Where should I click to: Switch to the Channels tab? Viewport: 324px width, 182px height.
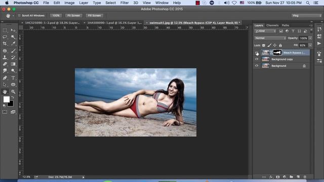point(272,25)
